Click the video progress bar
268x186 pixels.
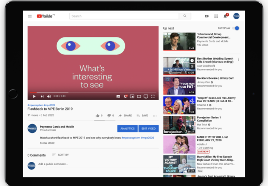click(93, 92)
